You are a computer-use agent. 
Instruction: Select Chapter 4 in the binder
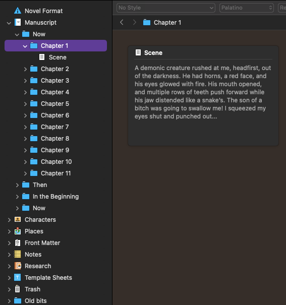pos(55,92)
